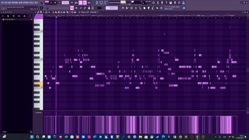Image resolution: width=249 pixels, height=140 pixels.
Task: Open the FILE menu
Action: click(x=2, y=3)
